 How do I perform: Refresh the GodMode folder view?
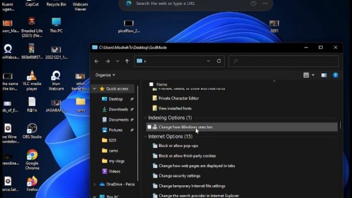[219, 61]
